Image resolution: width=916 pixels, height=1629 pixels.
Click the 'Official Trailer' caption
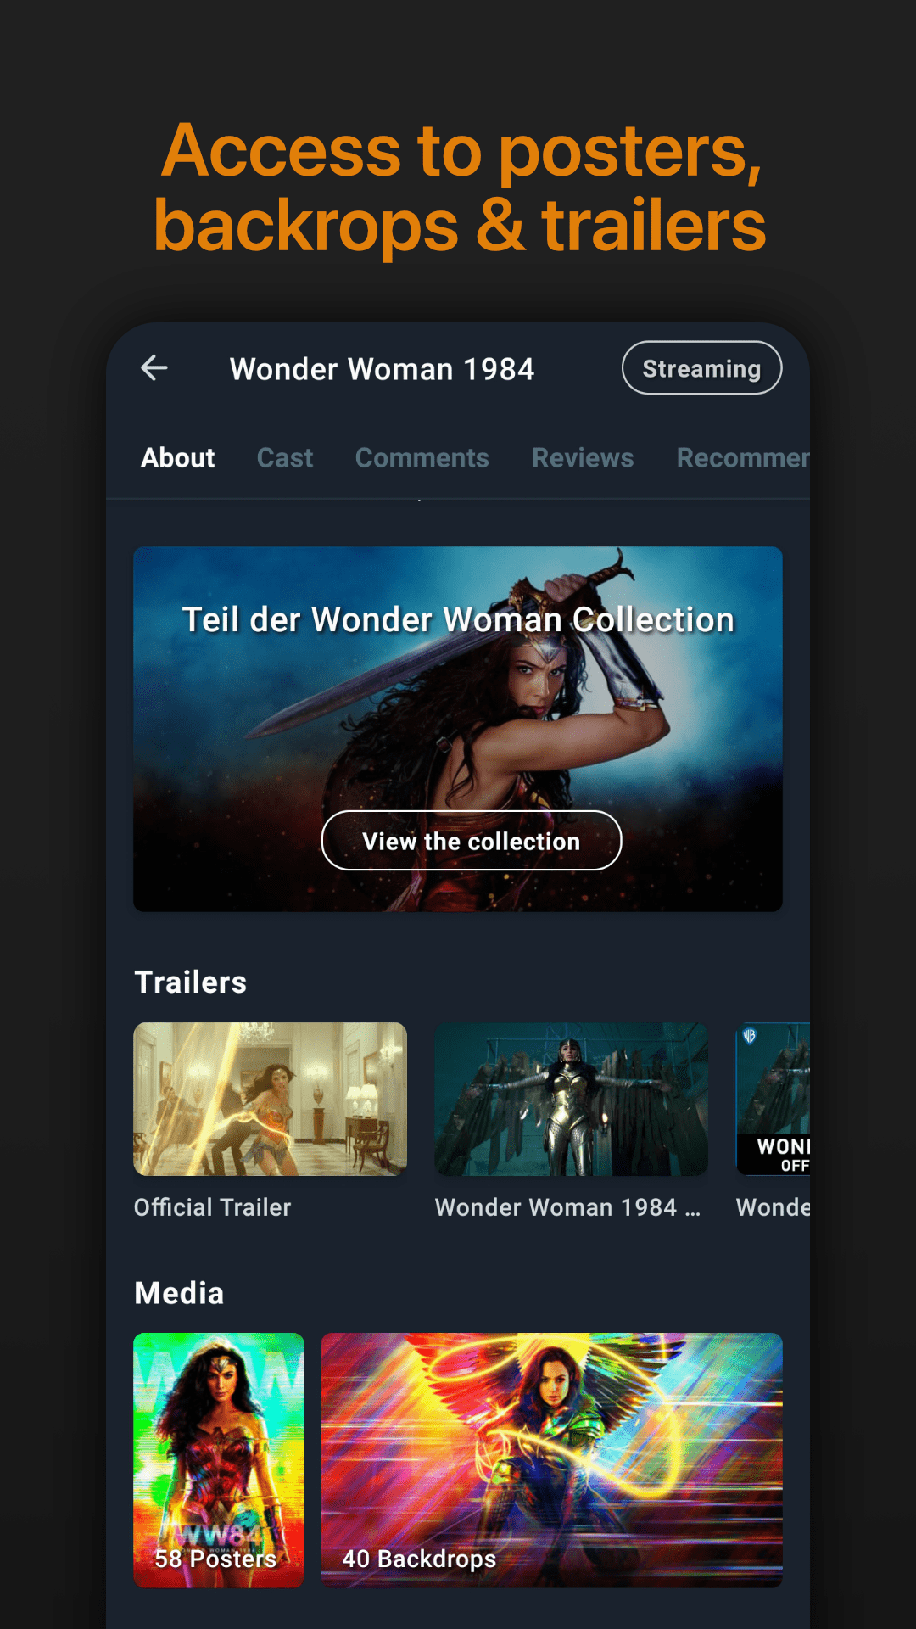(213, 1207)
